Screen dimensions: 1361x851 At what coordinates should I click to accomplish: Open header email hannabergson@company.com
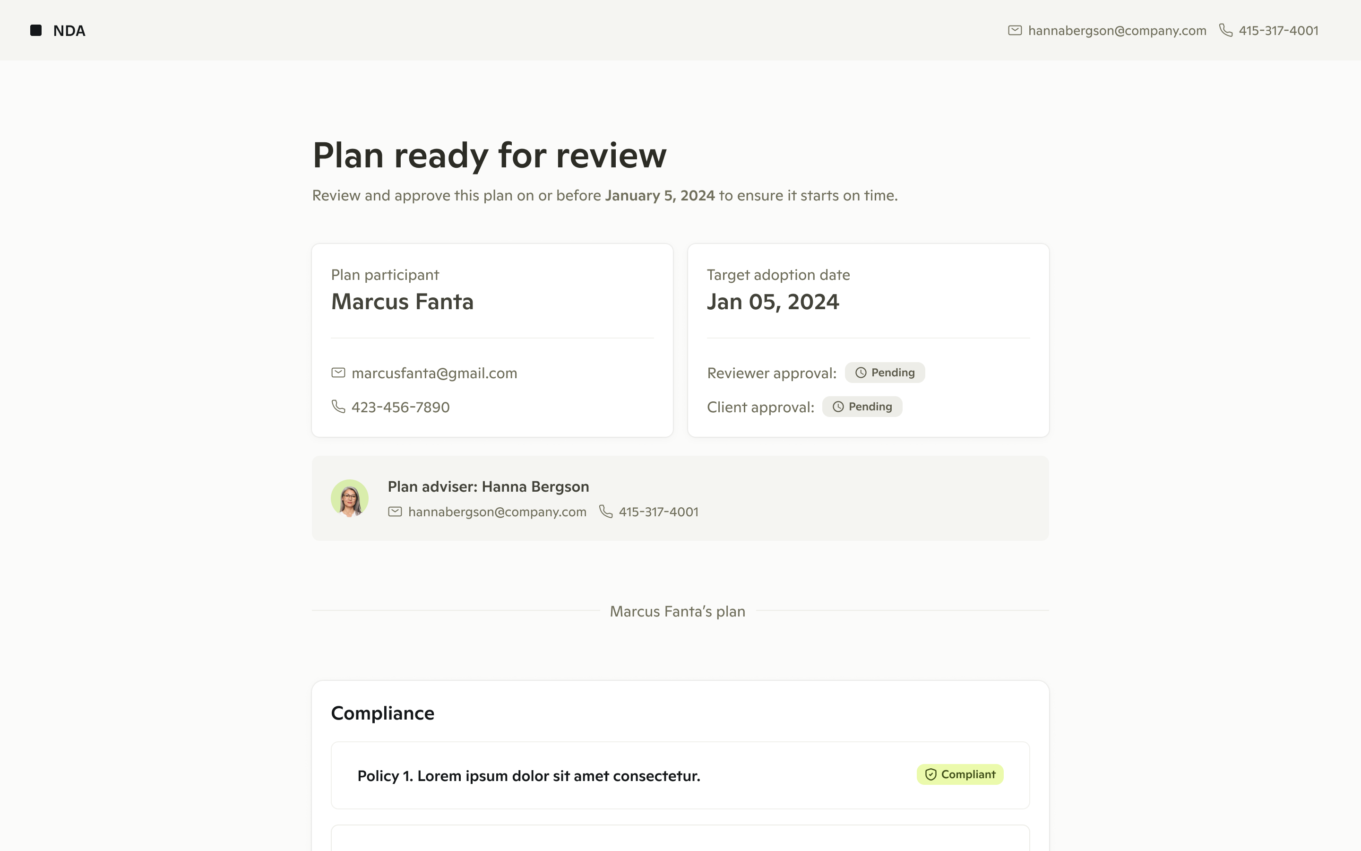pos(1117,30)
